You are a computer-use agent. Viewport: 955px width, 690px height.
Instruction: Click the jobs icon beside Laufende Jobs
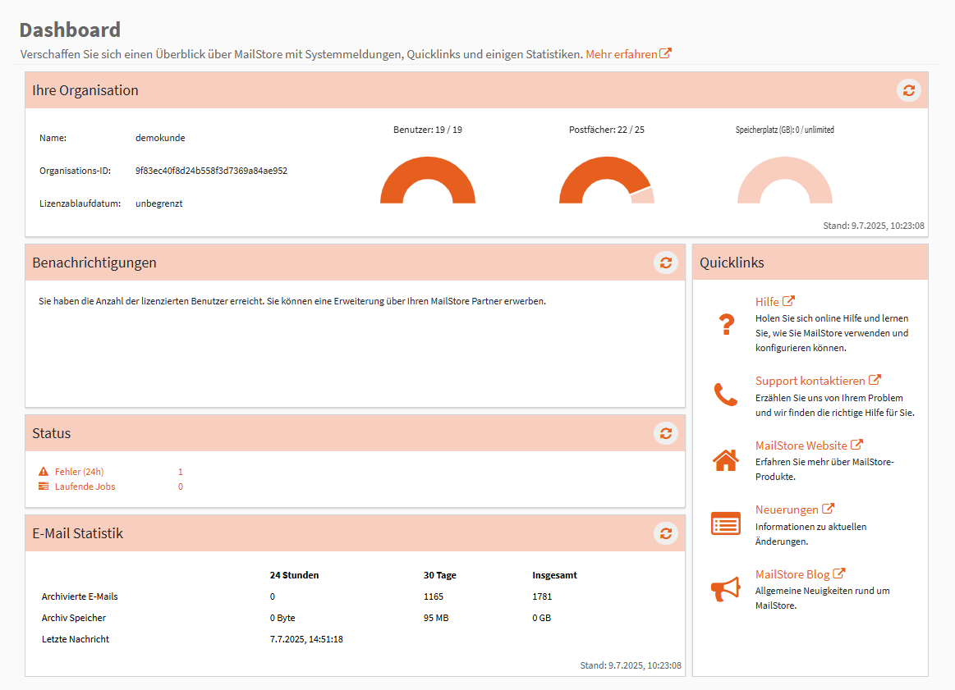point(44,487)
